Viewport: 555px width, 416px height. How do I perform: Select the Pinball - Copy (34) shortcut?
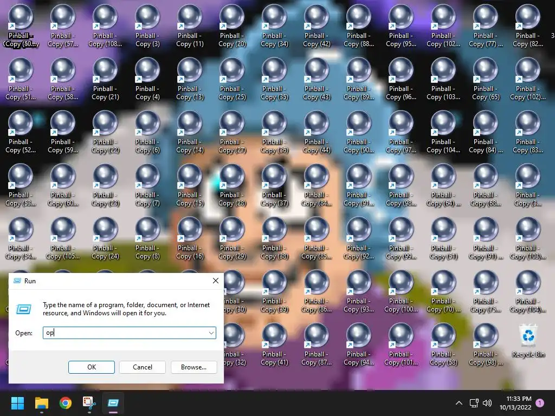(x=274, y=26)
